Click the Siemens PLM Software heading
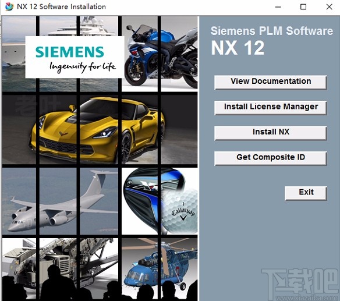 (272, 31)
